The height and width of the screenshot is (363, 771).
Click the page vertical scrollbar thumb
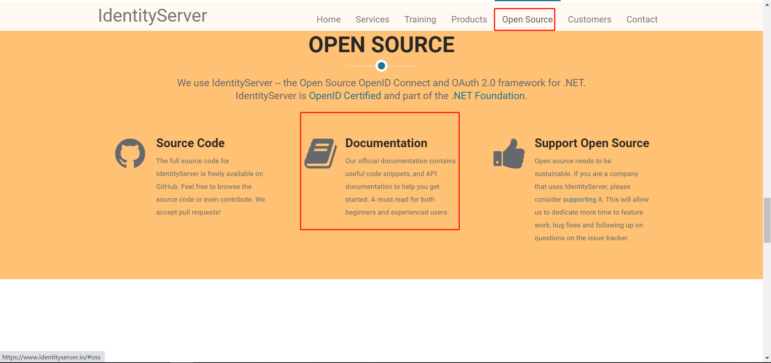[x=767, y=220]
